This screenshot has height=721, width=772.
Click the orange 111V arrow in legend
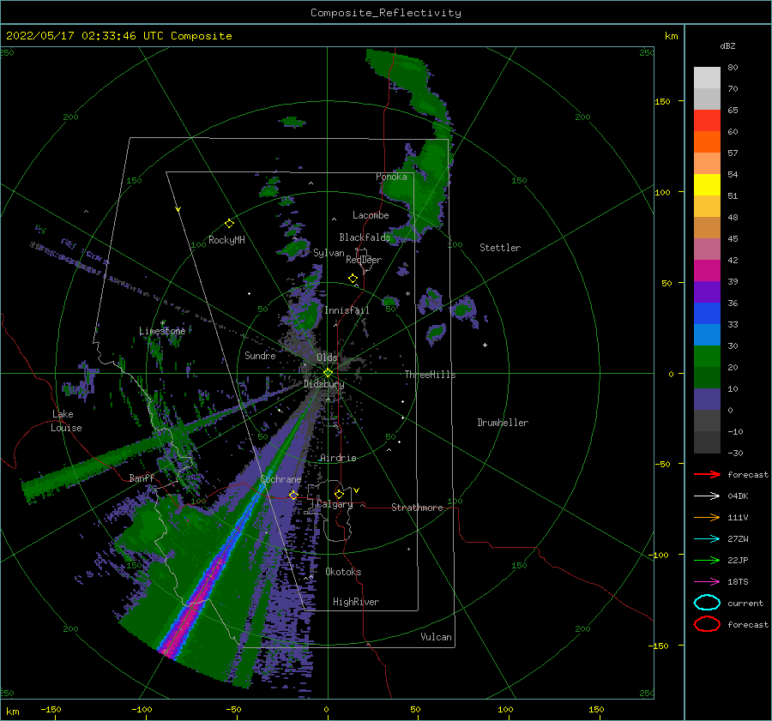707,517
